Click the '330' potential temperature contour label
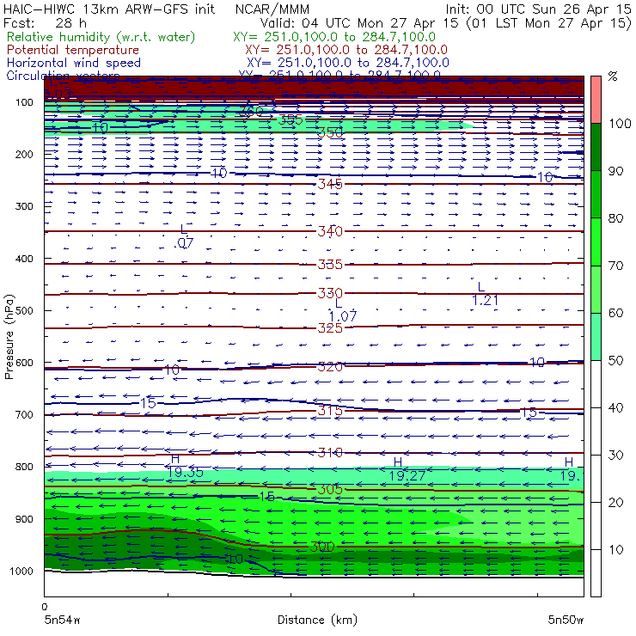Viewport: 636px width, 636px height. [x=330, y=293]
